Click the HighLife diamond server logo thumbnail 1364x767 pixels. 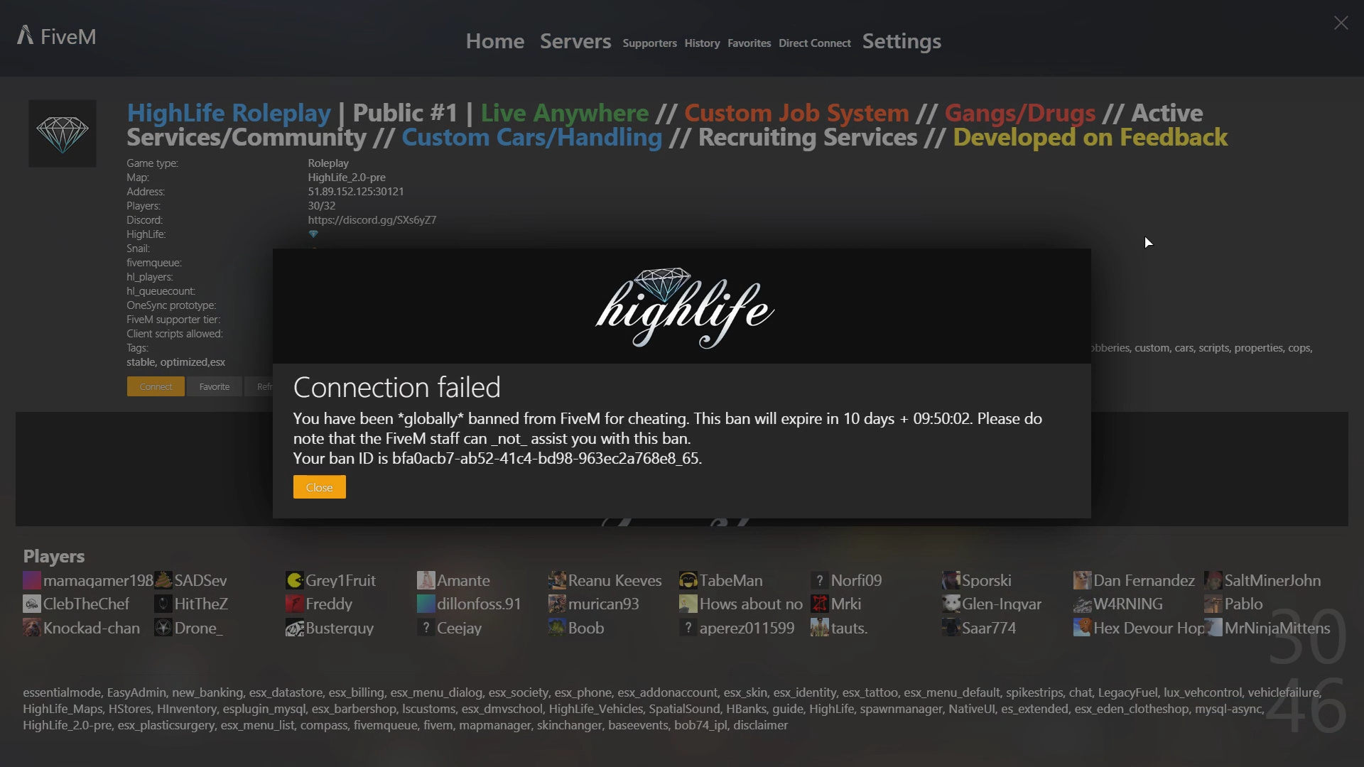point(62,133)
